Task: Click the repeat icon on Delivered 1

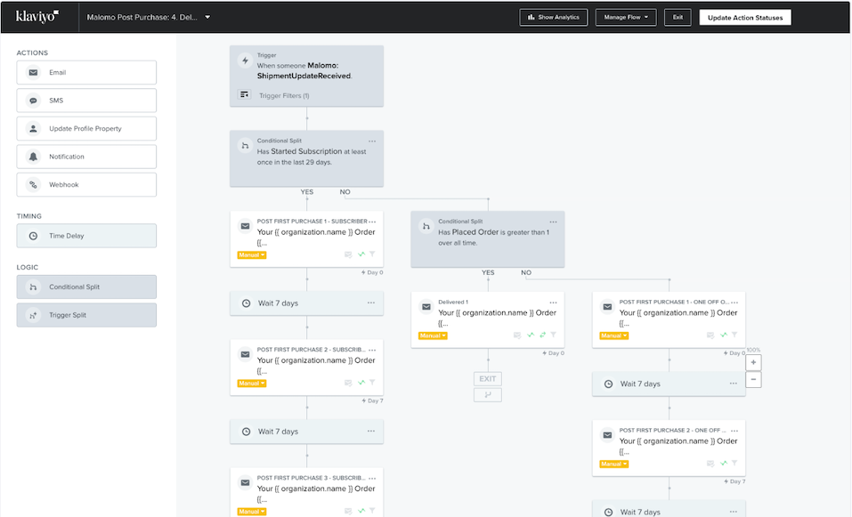Action: pos(542,335)
